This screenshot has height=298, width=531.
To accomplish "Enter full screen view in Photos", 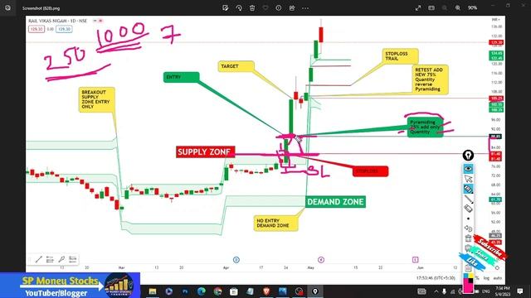I will tap(418, 7).
